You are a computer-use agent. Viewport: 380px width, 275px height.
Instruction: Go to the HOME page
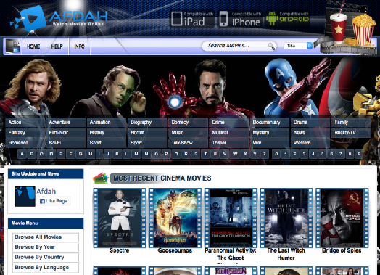pos(33,46)
